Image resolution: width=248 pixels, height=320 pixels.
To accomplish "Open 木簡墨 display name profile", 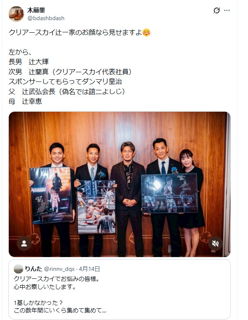I will point(36,10).
